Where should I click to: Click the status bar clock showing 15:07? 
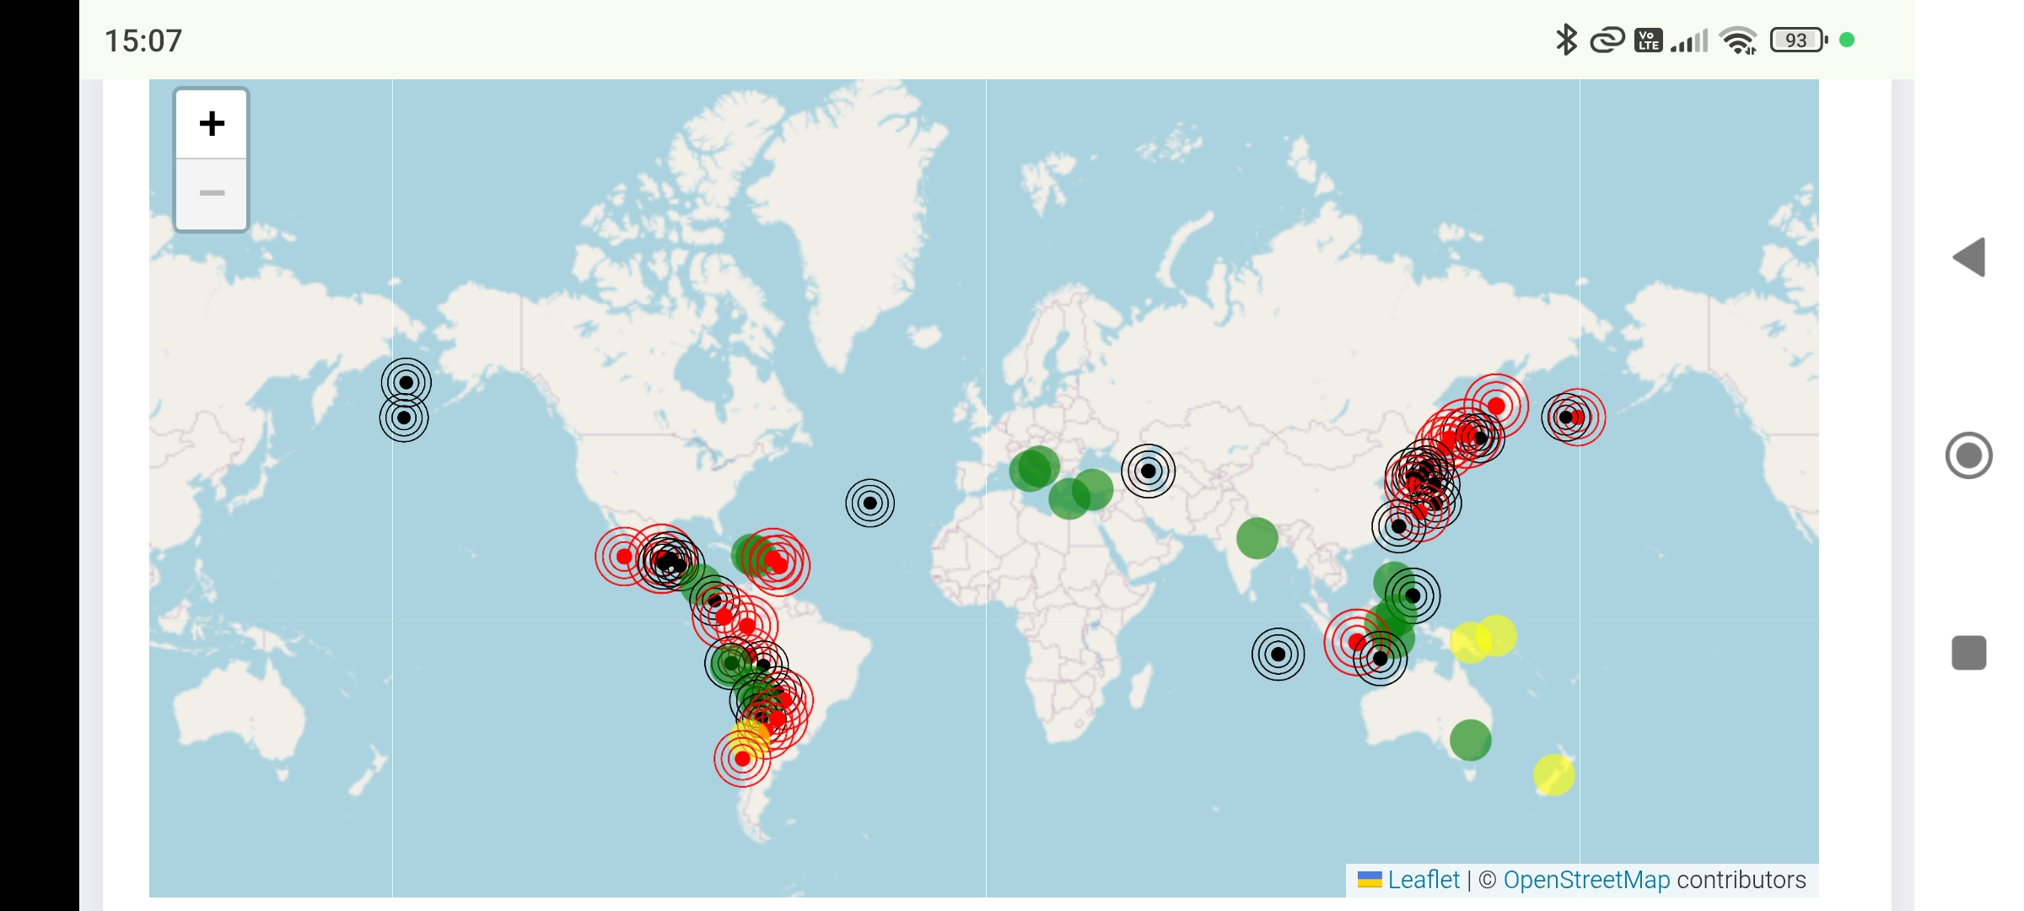[143, 40]
